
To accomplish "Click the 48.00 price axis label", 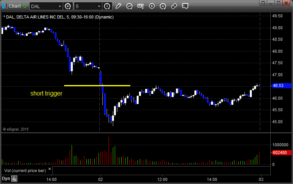I will pyautogui.click(x=277, y=51).
